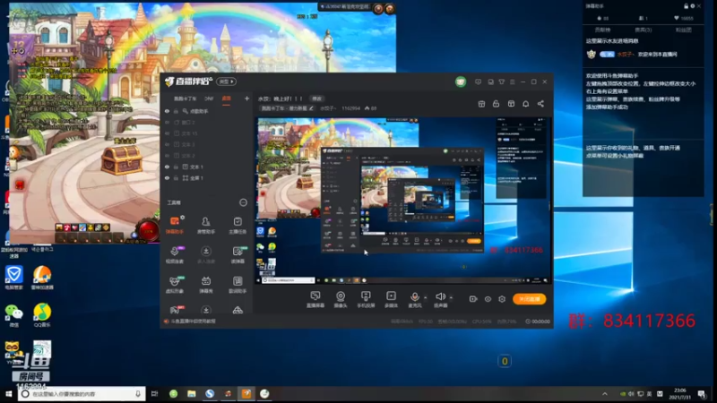Collapse the 工具箱 toolbox section
The image size is (717, 403).
243,202
